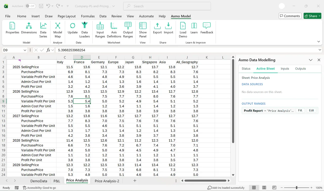Open the Undo history dropdown
Image resolution: width=324 pixels, height=191 pixels.
52,6
